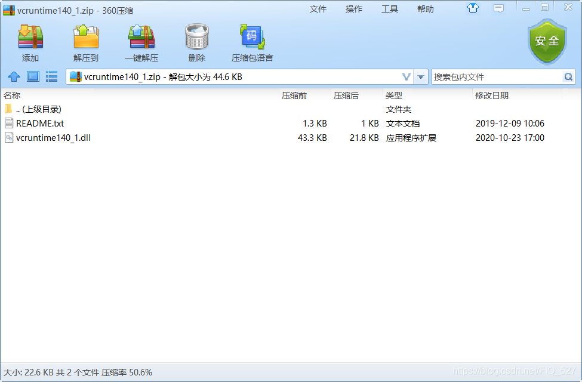Viewport: 582px width, 382px height.
Task: Click the status bar 压缩率 50.6% text
Action: coord(127,372)
